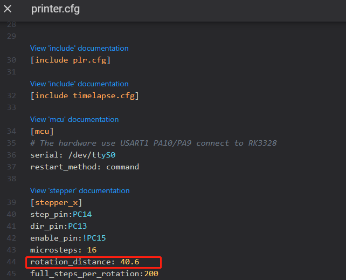Viewport: 346px width, 280px height.
Task: Place cursor on [include timelapse.cfg] line
Action: point(84,95)
